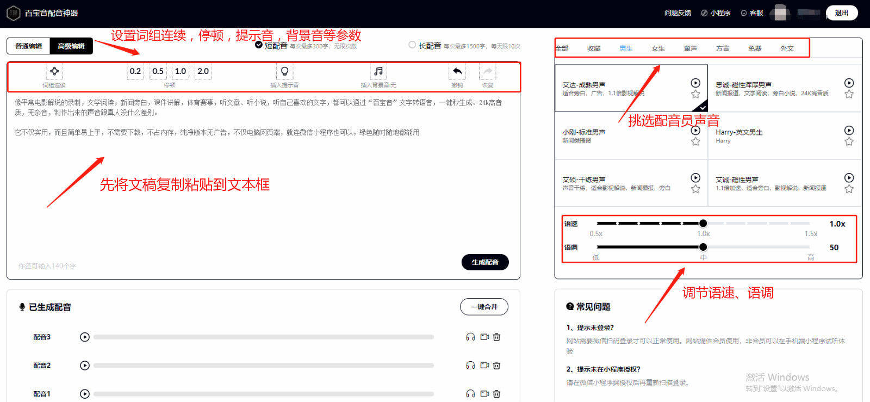The width and height of the screenshot is (870, 402).
Task: Insert a 0.5 second pause
Action: 158,71
